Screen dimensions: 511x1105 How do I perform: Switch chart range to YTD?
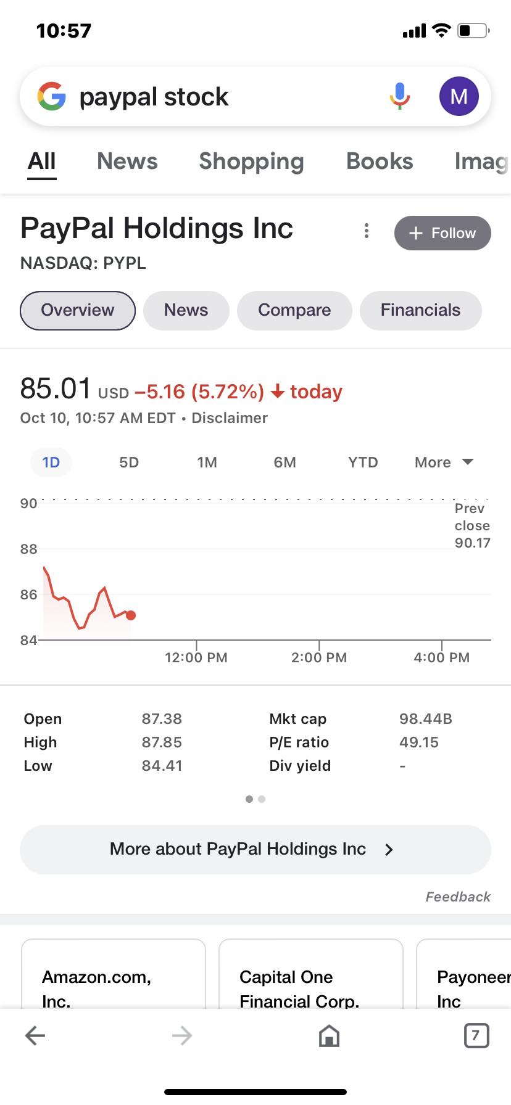[x=363, y=462]
